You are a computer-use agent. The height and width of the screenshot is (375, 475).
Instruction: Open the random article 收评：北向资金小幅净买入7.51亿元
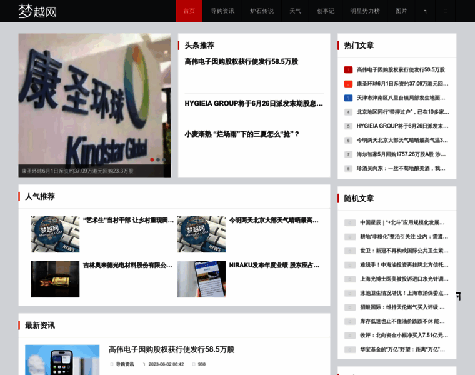pyautogui.click(x=404, y=336)
